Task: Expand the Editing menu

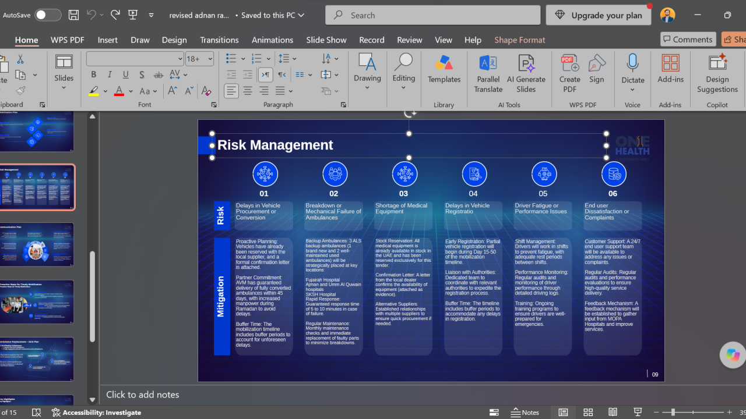Action: [x=404, y=73]
